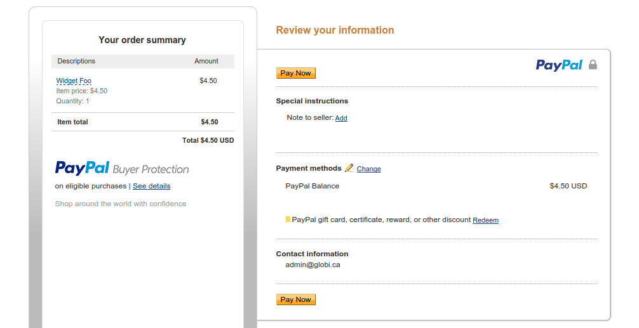Redeem a gift card or discount

click(485, 220)
